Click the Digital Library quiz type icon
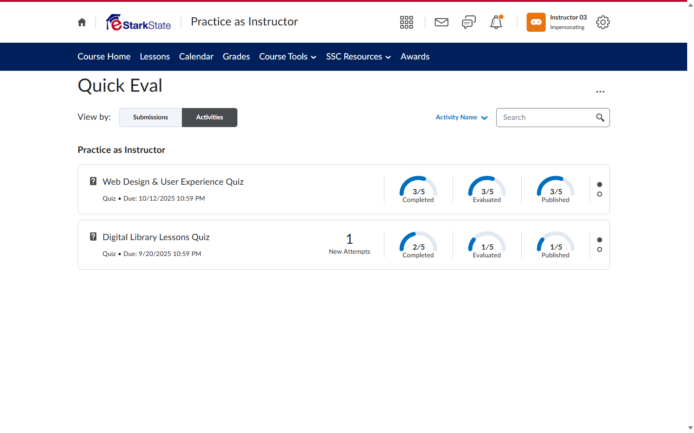694x433 pixels. (x=93, y=236)
